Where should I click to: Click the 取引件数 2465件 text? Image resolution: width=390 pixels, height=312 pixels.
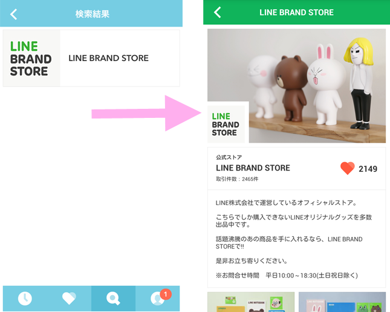[237, 179]
